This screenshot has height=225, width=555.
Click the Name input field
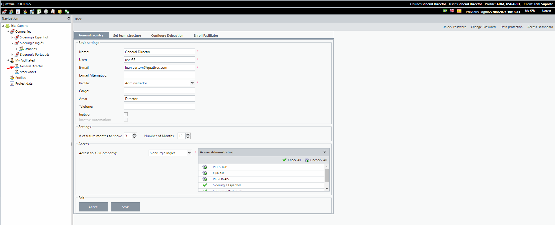159,52
